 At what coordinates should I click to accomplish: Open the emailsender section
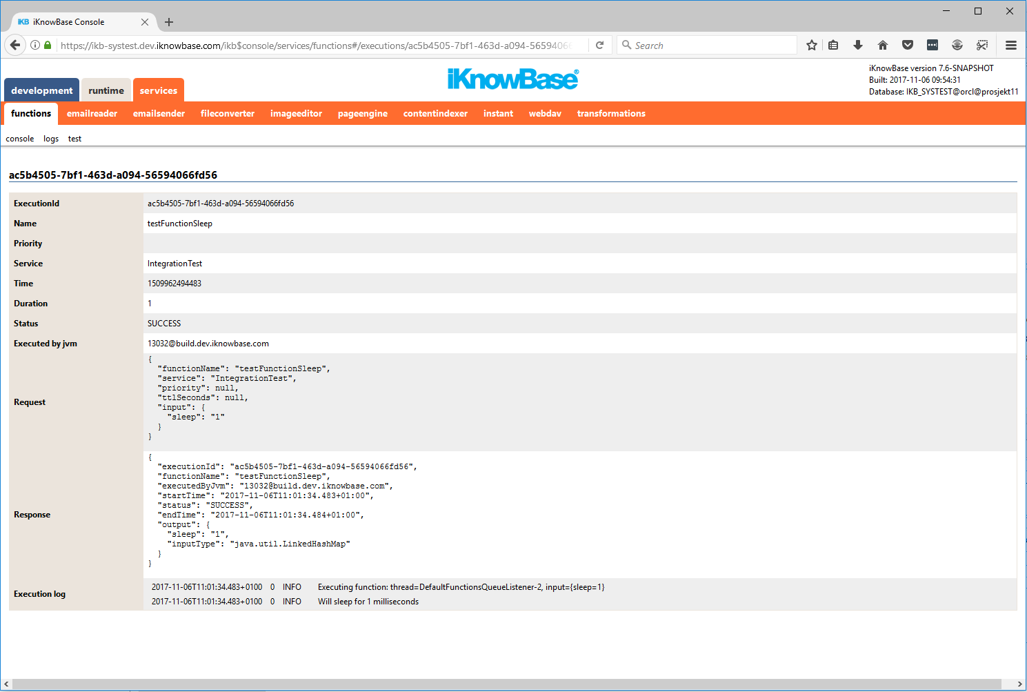pyautogui.click(x=159, y=114)
